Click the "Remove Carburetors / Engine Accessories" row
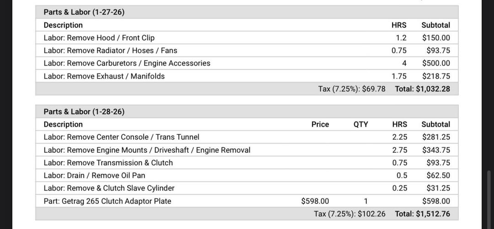Image resolution: width=494 pixels, height=229 pixels. pyautogui.click(x=127, y=63)
